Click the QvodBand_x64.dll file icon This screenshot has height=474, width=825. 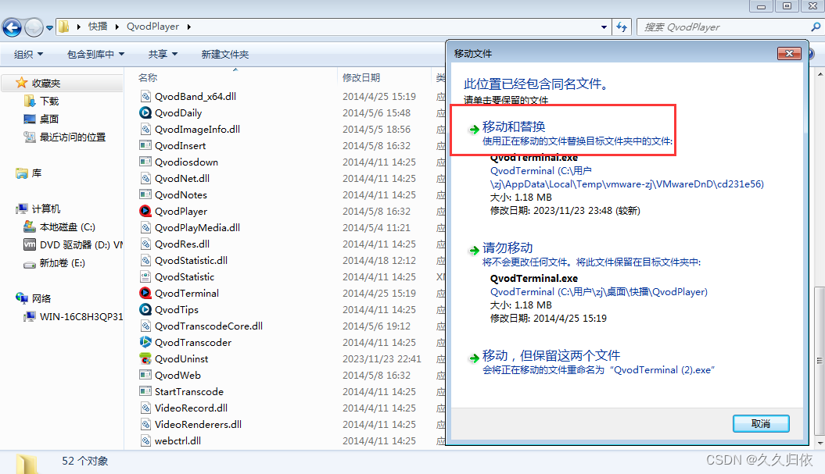[145, 96]
